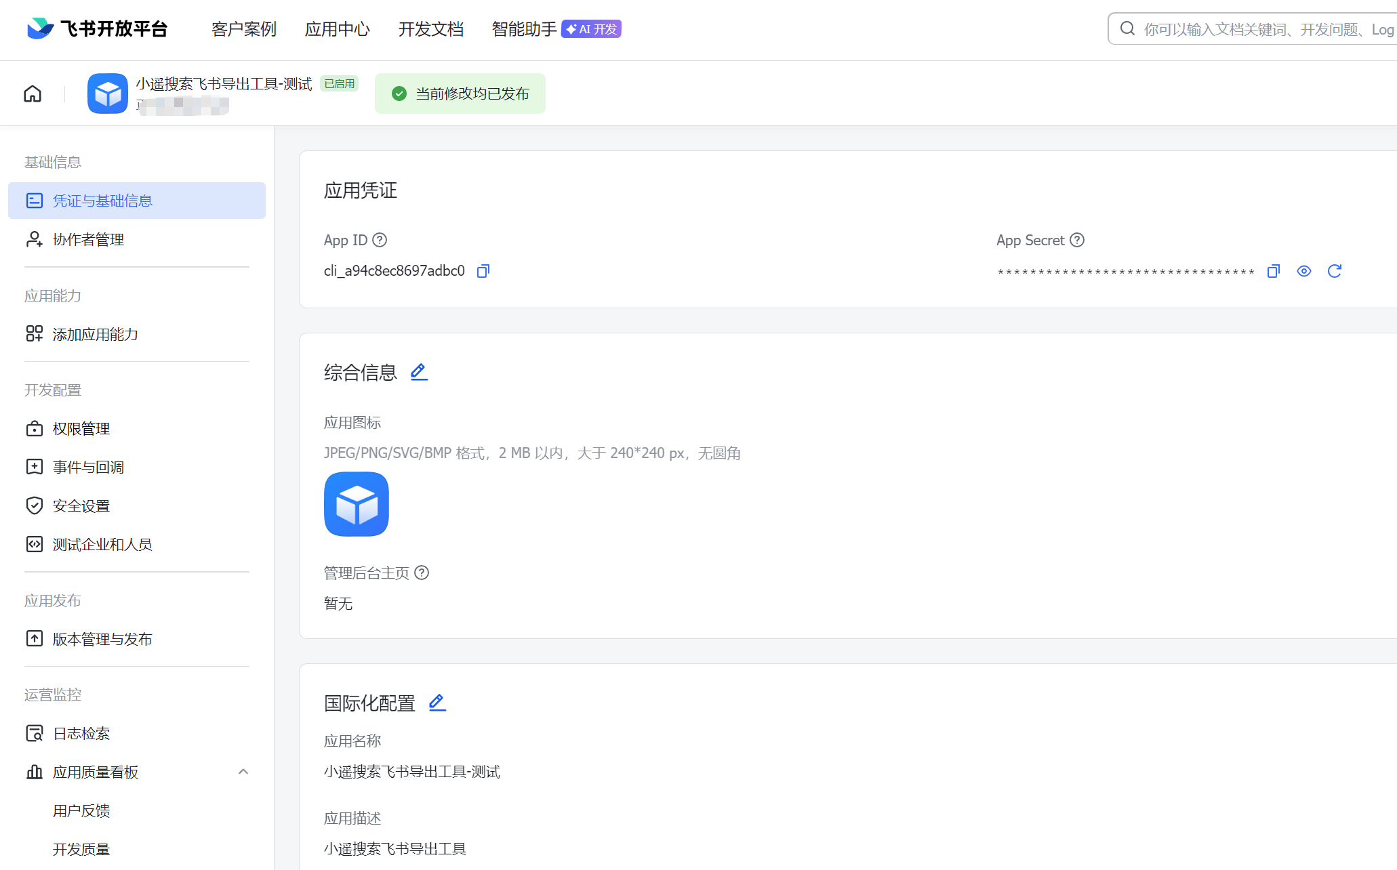Regenerate App Secret with refresh icon
Image resolution: width=1397 pixels, height=870 pixels.
tap(1334, 271)
